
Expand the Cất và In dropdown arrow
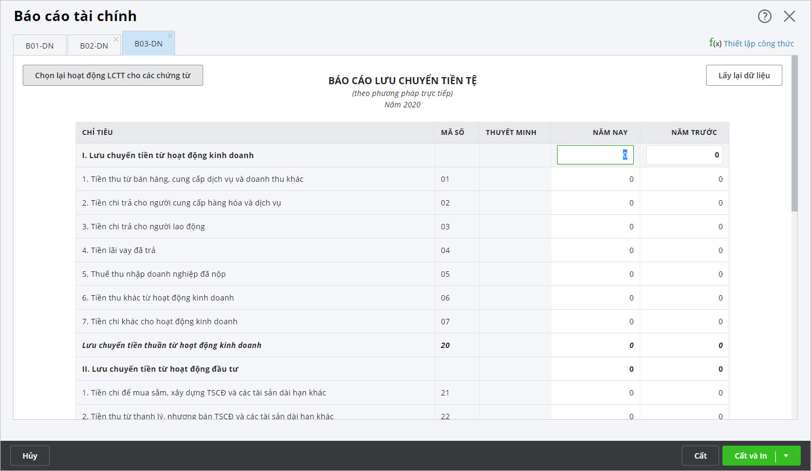786,456
